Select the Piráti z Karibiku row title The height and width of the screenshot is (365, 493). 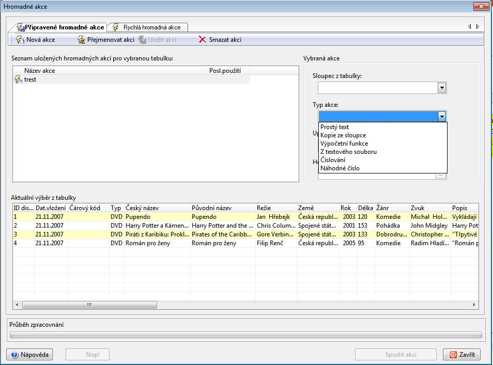click(157, 234)
